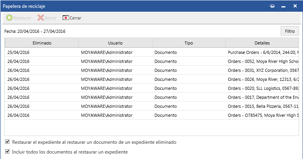Click the red X Borrar icon
Viewport: 303px width, 159px height.
point(41,18)
